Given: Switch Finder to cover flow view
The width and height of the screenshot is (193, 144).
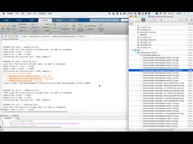Looking at the screenshot, I should point(151,20).
